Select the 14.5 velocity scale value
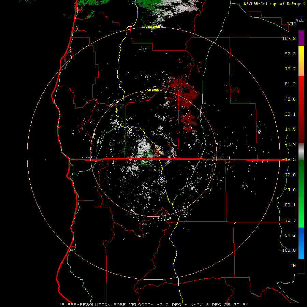307x307 pixels. pyautogui.click(x=290, y=129)
